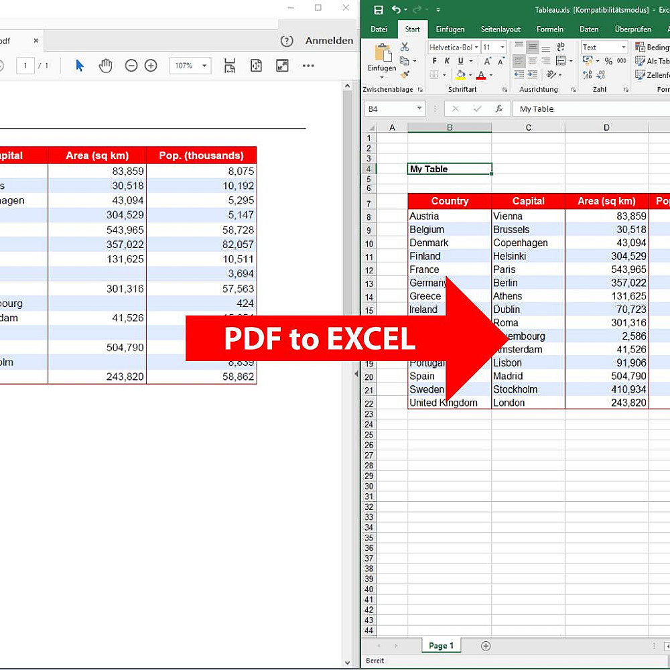Close the pdf document tab
670x670 pixels.
[36, 41]
